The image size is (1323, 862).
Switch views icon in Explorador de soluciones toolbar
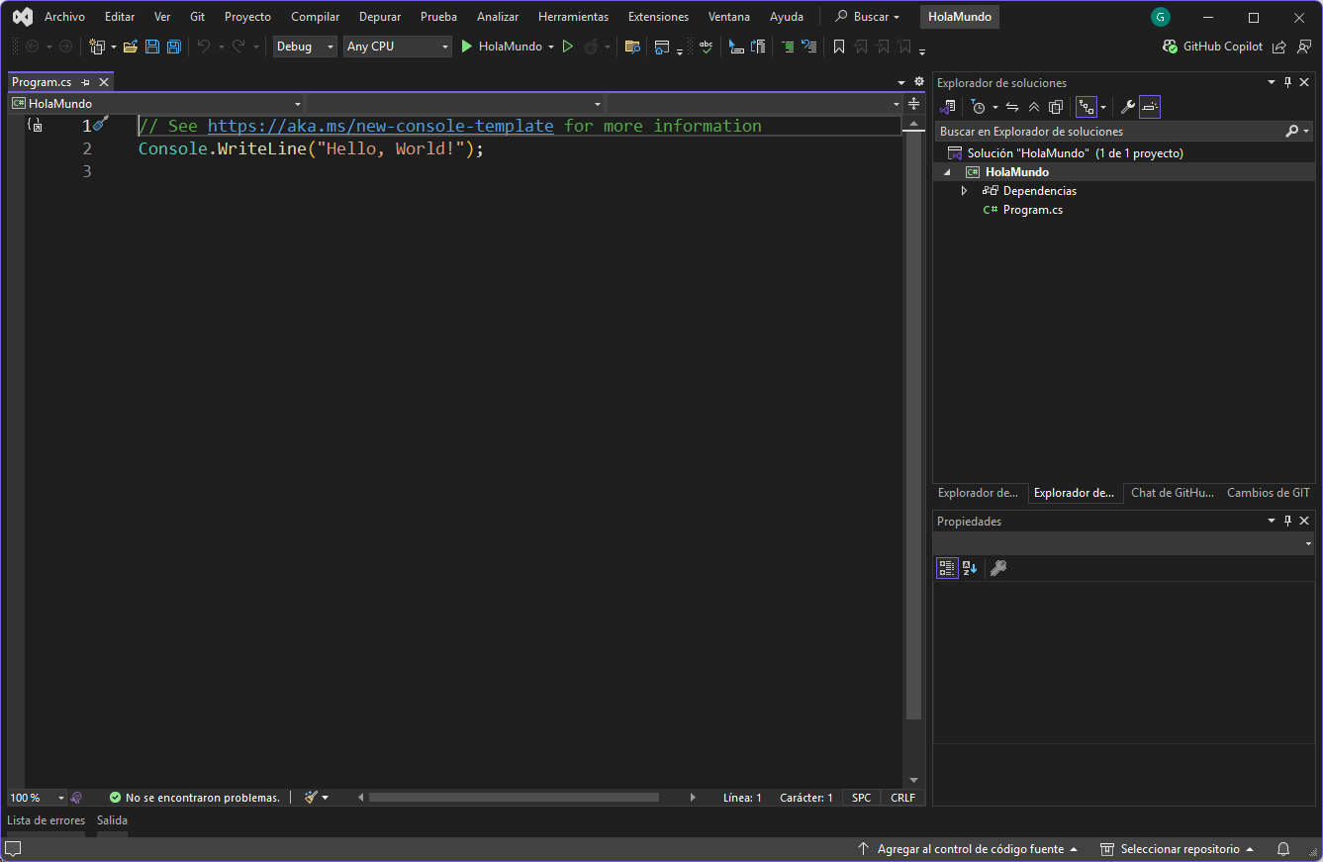point(948,107)
